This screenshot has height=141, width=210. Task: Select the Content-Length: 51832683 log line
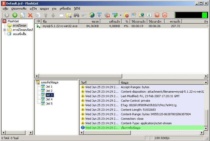tap(142, 110)
